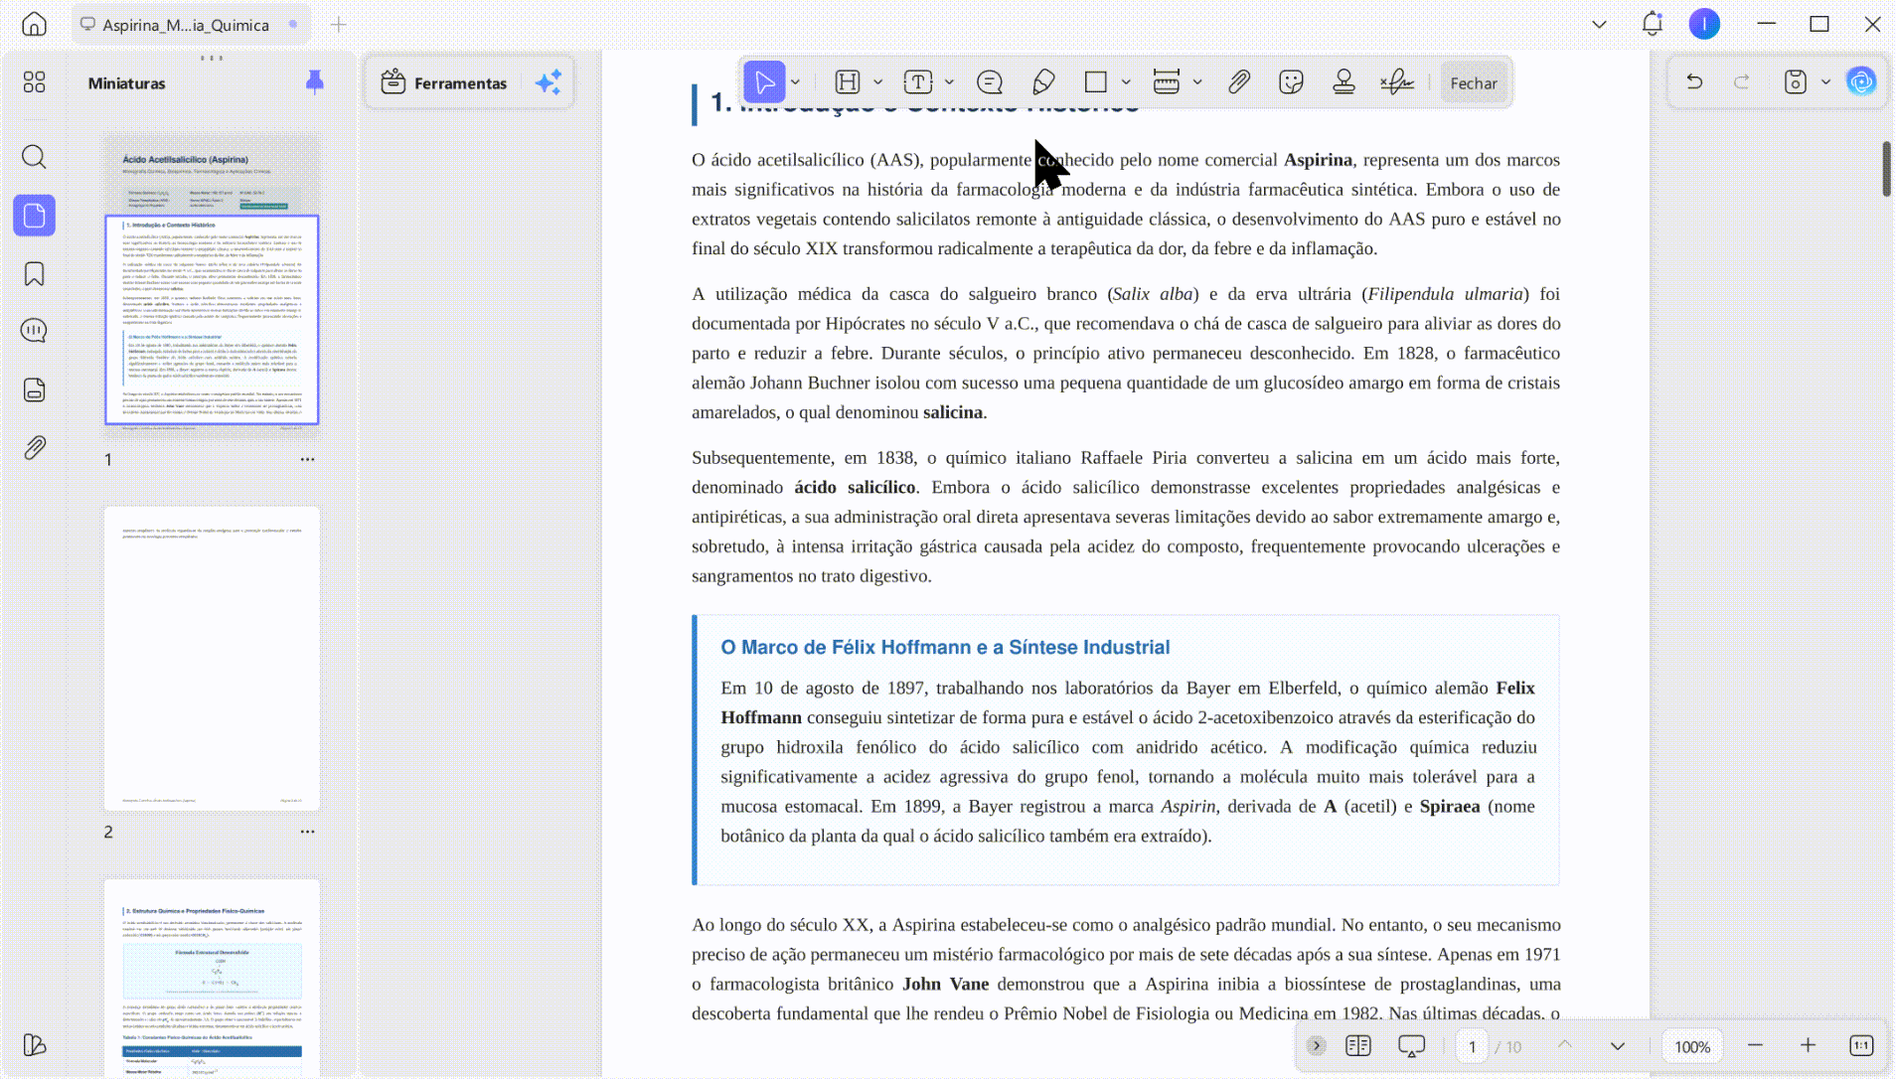Open the user account avatar

(x=1704, y=24)
